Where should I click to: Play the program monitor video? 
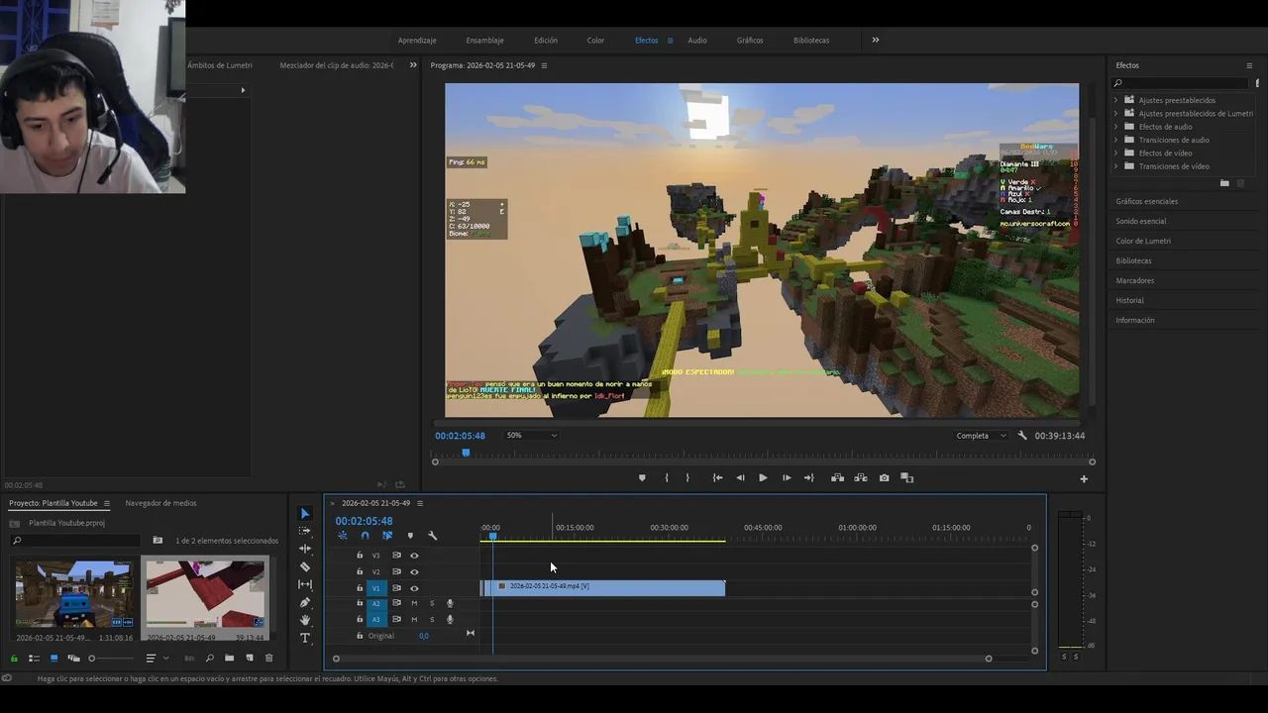tap(763, 478)
